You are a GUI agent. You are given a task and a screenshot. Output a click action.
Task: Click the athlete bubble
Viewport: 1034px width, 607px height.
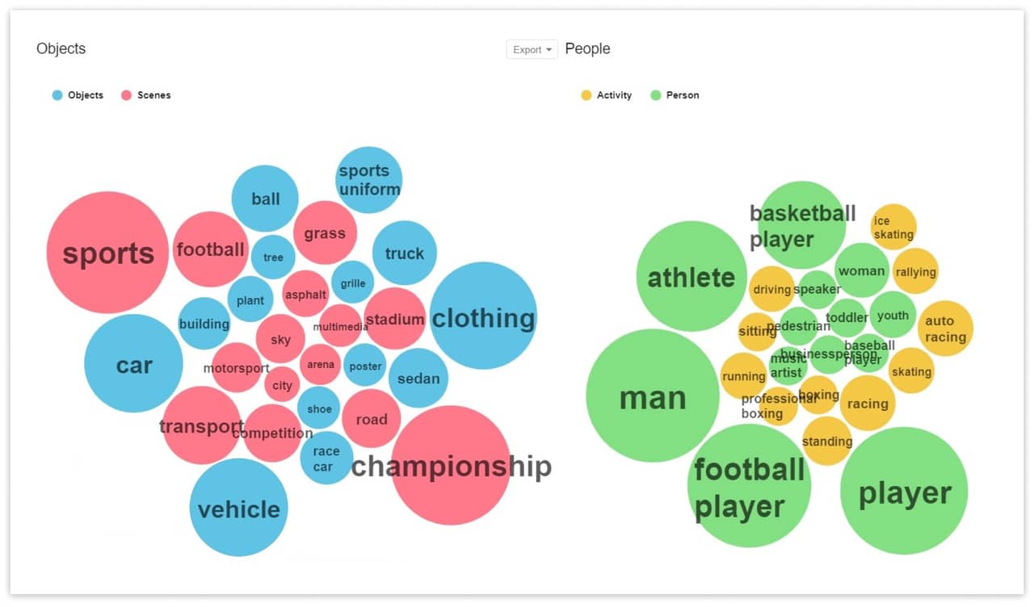691,278
